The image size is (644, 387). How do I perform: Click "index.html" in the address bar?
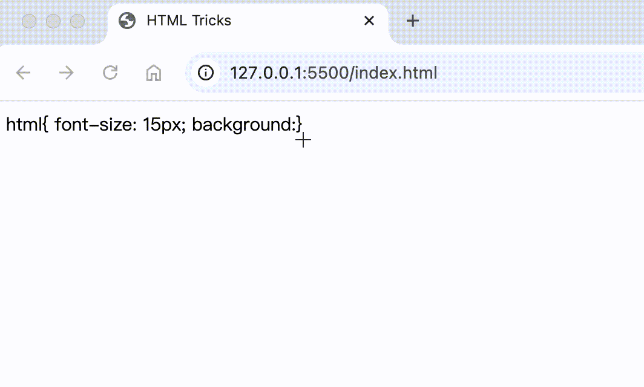(396, 73)
